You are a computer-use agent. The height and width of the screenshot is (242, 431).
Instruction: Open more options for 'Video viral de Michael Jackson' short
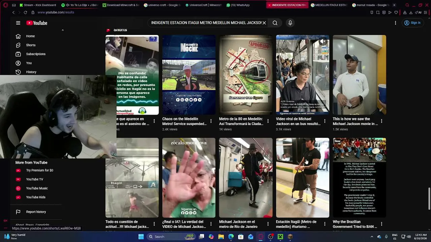[325, 121]
